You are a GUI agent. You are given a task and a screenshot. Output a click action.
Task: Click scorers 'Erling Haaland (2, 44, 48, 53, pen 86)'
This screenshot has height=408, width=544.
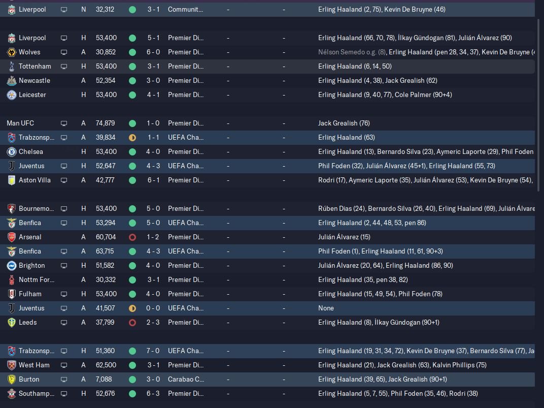(x=372, y=223)
